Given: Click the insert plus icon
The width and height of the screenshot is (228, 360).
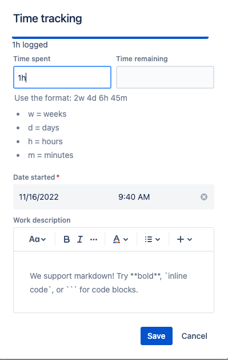Looking at the screenshot, I should [x=181, y=239].
